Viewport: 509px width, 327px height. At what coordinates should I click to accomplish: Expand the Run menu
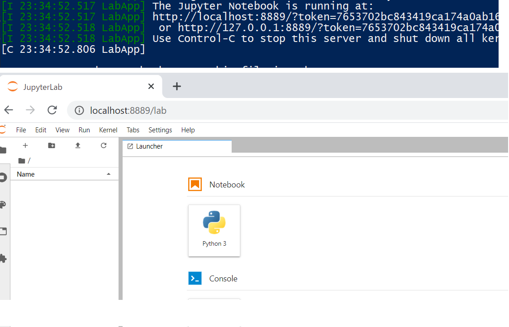(84, 130)
